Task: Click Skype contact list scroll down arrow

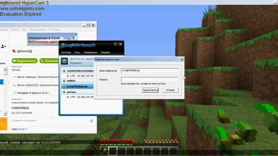Action: (5, 114)
